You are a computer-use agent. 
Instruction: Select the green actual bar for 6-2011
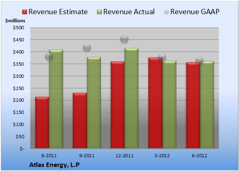(56, 99)
